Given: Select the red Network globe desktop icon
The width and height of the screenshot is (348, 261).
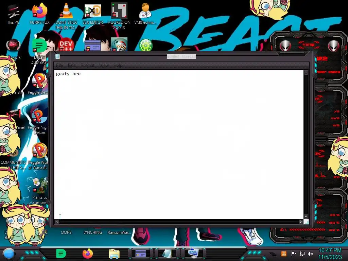Looking at the screenshot, I should pyautogui.click(x=13, y=45).
